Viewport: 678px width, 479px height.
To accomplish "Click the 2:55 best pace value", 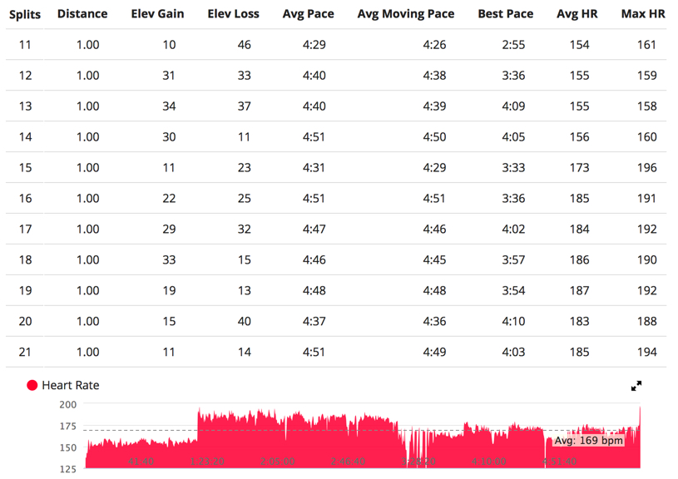I will [x=513, y=45].
